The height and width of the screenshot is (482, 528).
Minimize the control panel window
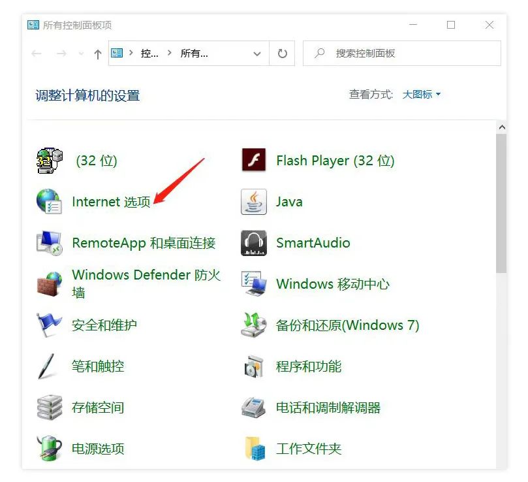pos(413,25)
